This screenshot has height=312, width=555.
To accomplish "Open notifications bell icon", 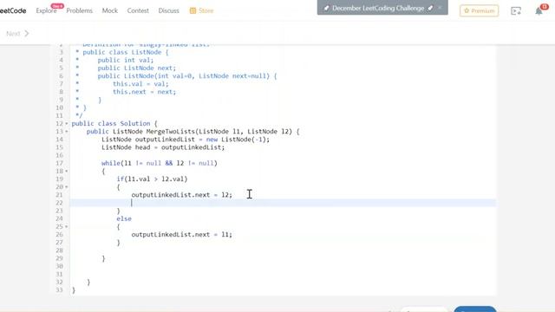I will (539, 11).
